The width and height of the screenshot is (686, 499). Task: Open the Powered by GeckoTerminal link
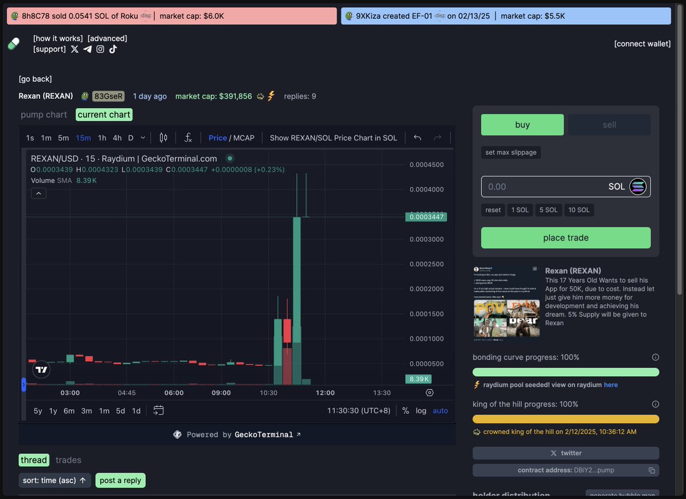pyautogui.click(x=237, y=434)
